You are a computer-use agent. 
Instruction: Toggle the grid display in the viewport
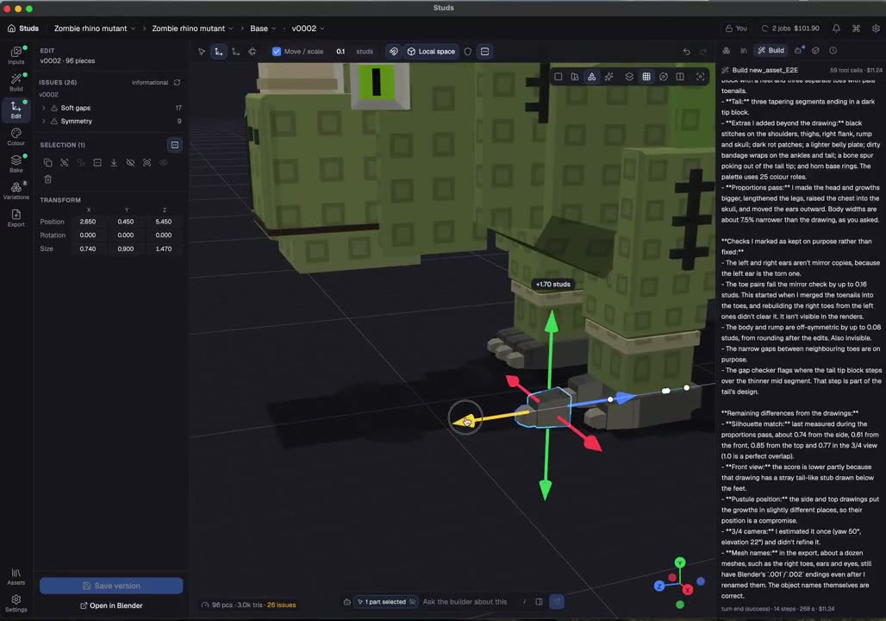point(646,77)
